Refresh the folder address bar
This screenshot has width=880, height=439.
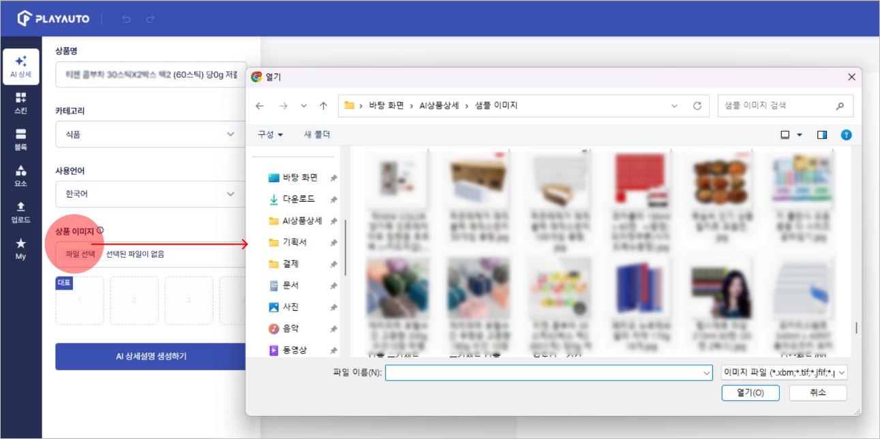point(697,106)
